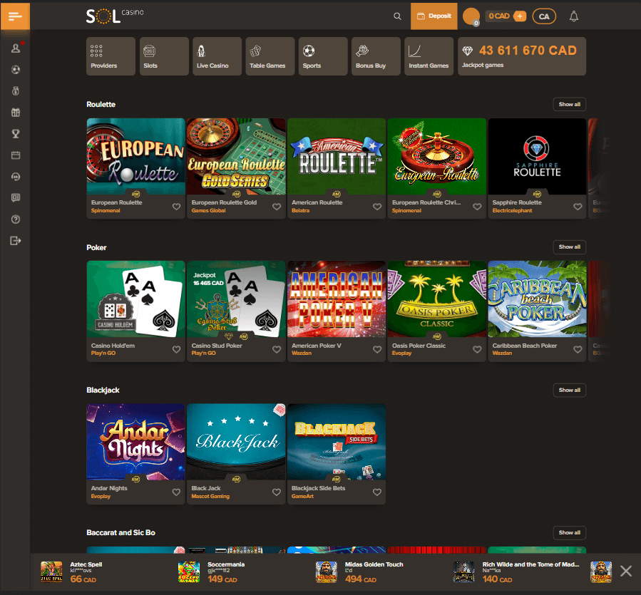Open European Roulette Gold Series thumbnail
This screenshot has width=641, height=595.
(x=236, y=156)
